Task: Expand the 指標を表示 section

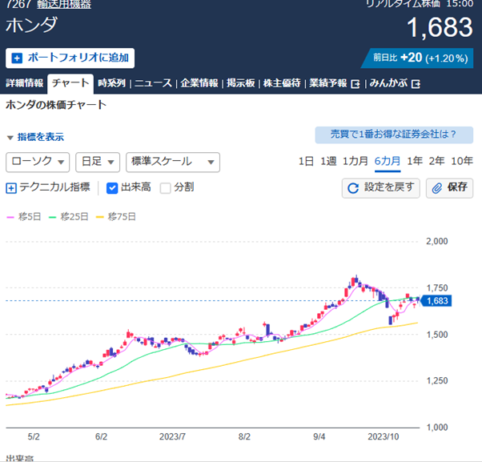Action: (35, 137)
